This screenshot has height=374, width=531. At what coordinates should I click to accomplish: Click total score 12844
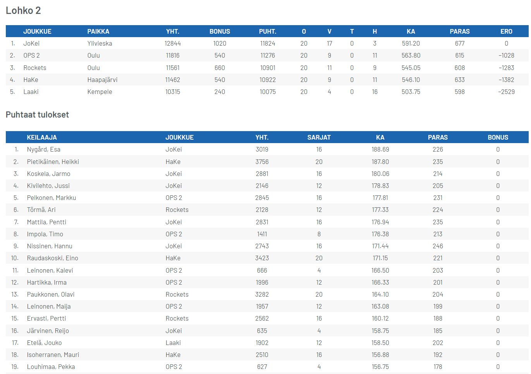pyautogui.click(x=173, y=43)
